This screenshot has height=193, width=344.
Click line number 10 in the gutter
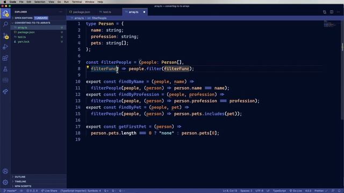point(77,81)
